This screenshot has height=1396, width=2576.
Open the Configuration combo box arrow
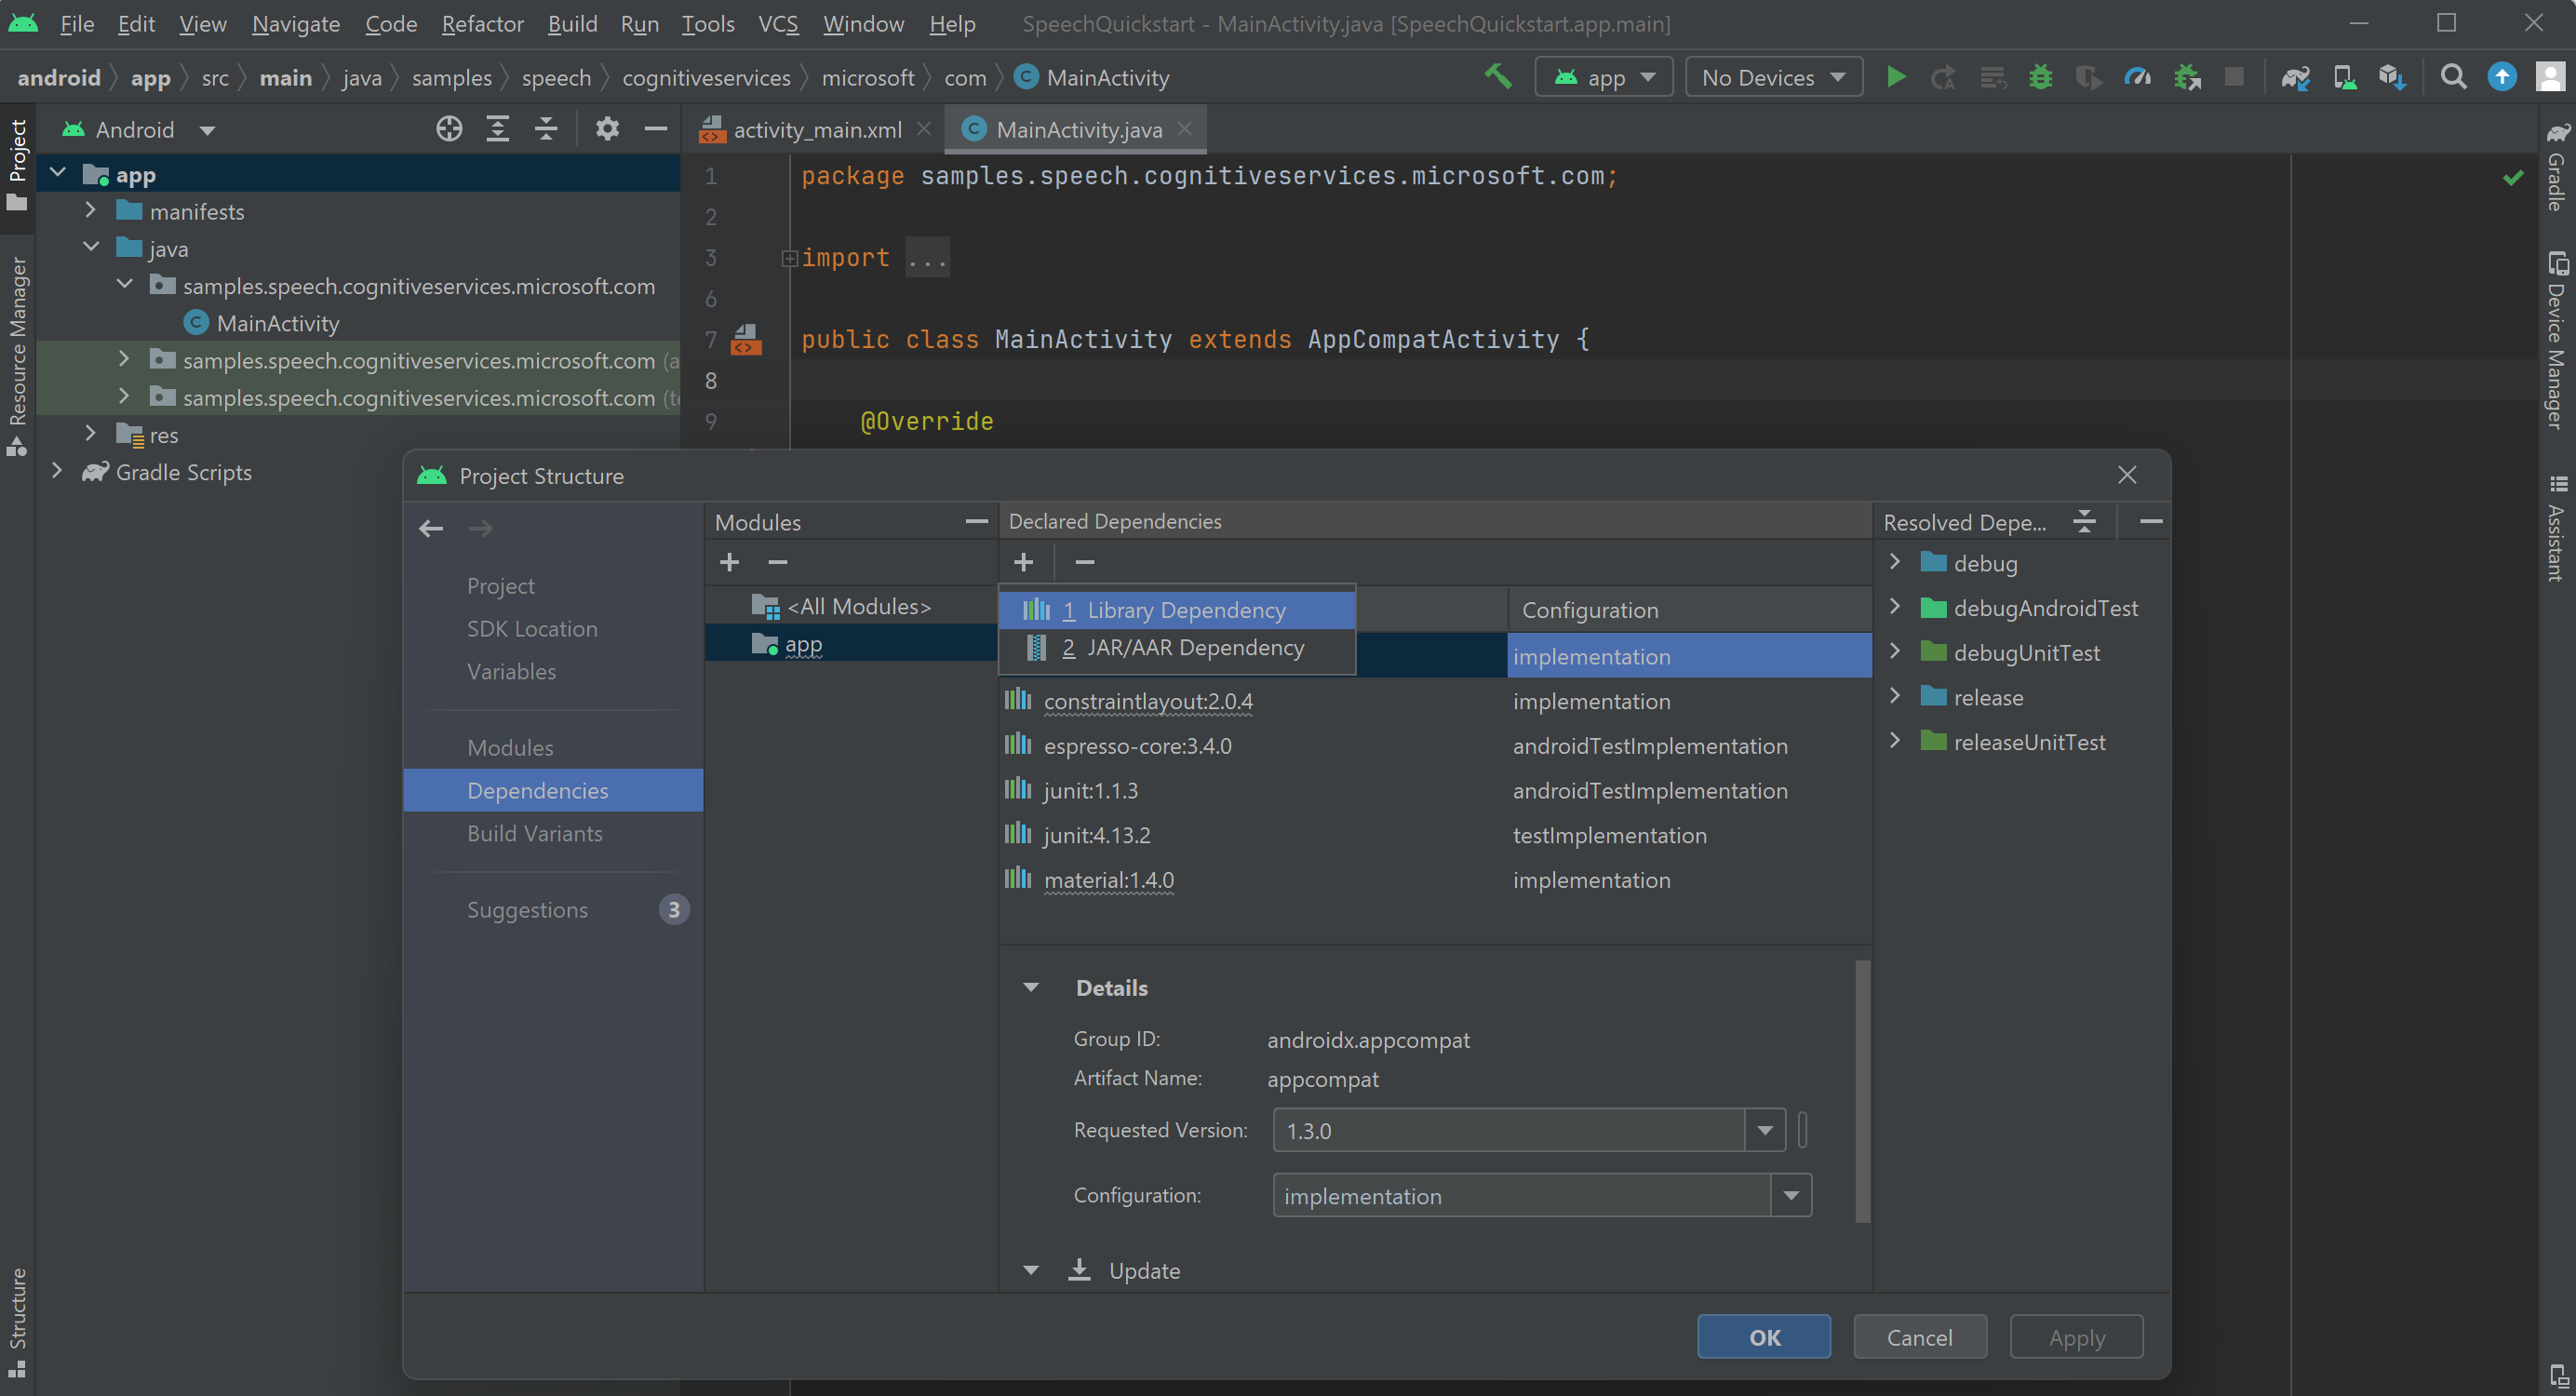1791,1195
